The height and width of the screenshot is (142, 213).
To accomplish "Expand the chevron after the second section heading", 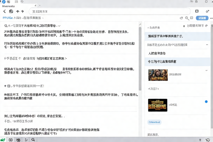I will click(x=66, y=59).
